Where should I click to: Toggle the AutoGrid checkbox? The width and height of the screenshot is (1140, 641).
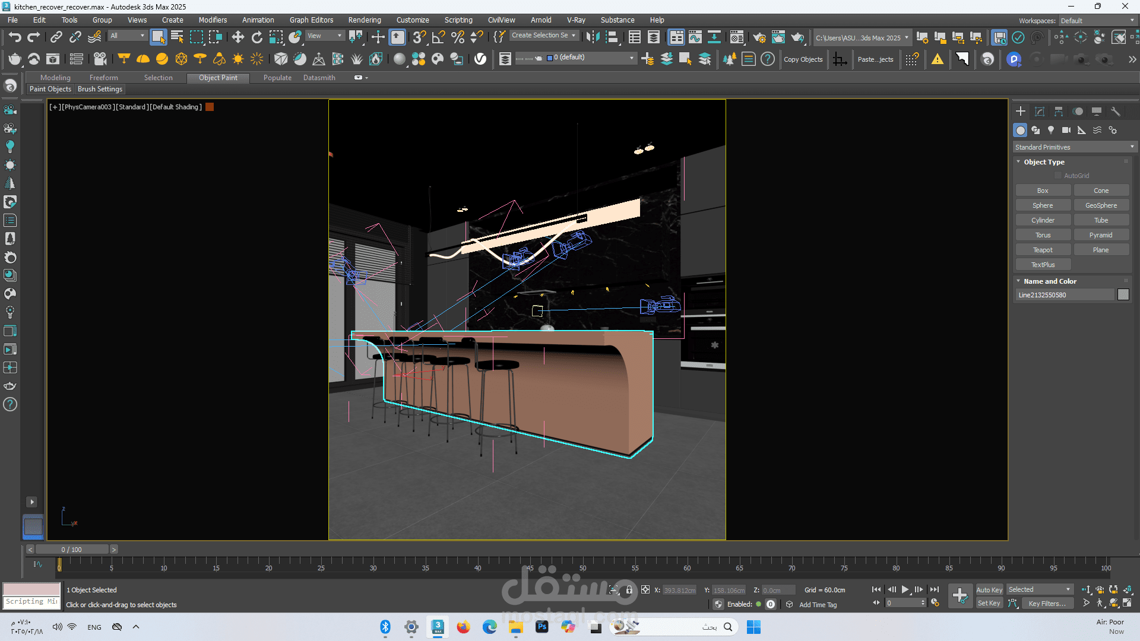pos(1058,176)
